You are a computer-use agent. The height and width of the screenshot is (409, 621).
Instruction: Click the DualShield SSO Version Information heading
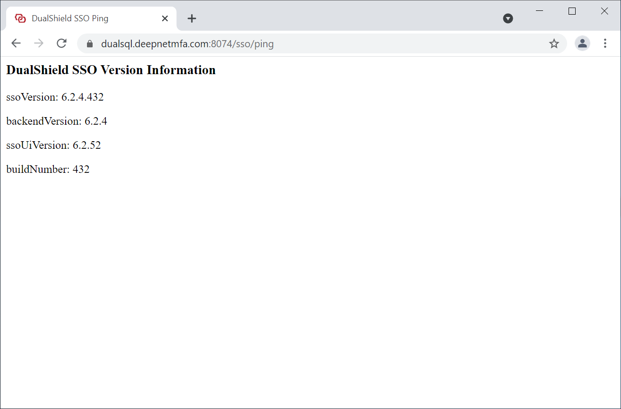[x=111, y=70]
